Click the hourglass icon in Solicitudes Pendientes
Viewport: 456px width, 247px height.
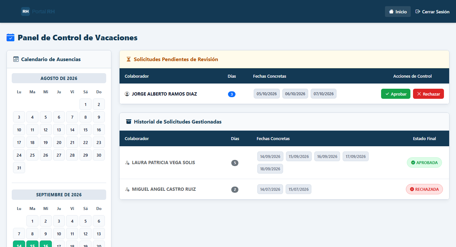[x=129, y=59]
